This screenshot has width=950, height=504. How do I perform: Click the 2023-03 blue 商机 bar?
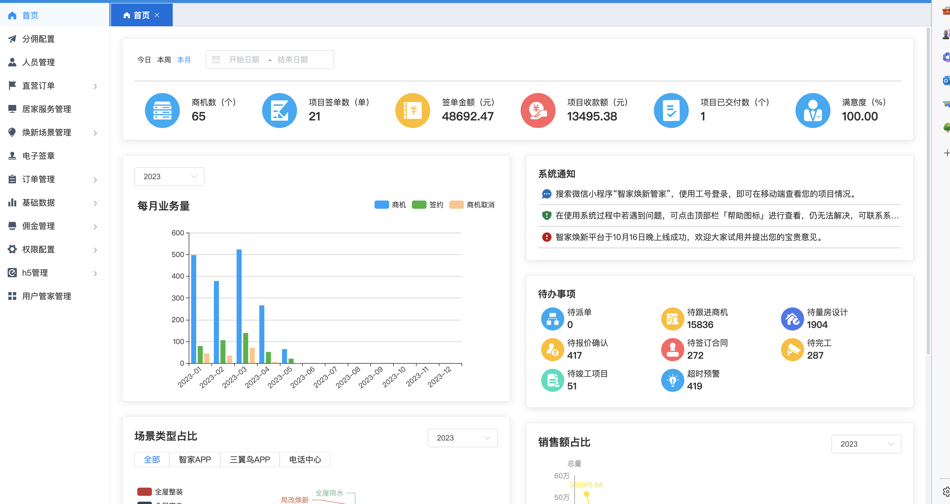pyautogui.click(x=239, y=306)
